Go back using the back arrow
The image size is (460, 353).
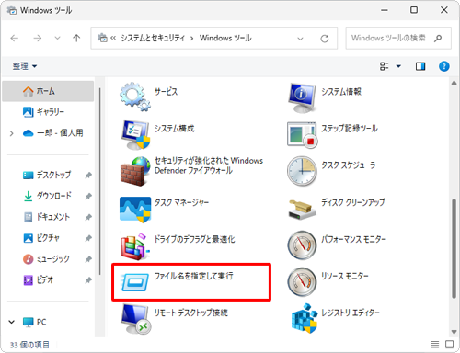pyautogui.click(x=15, y=39)
